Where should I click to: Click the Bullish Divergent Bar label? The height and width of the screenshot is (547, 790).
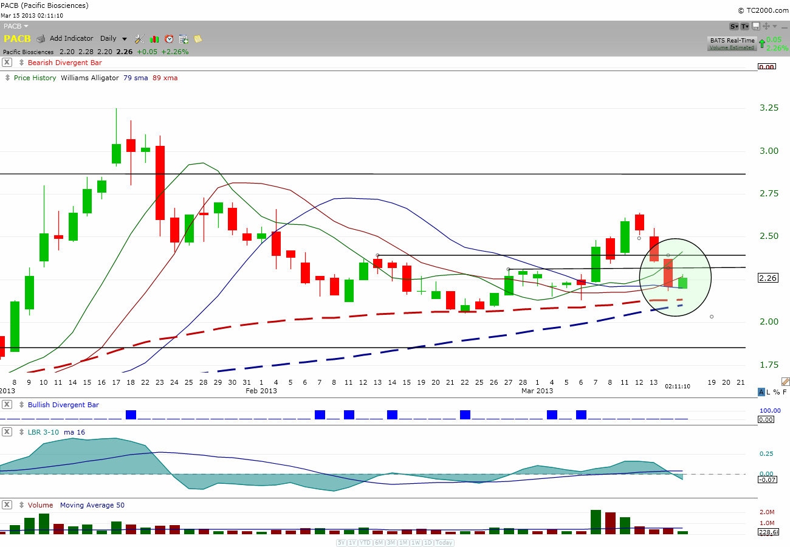pos(63,405)
